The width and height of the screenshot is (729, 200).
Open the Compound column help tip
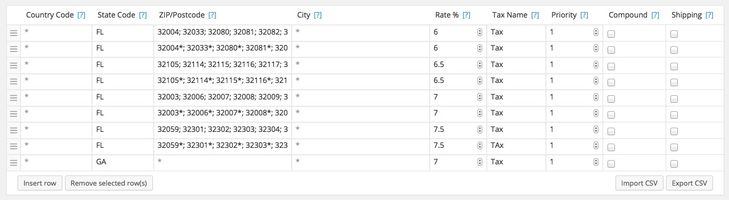coord(655,15)
